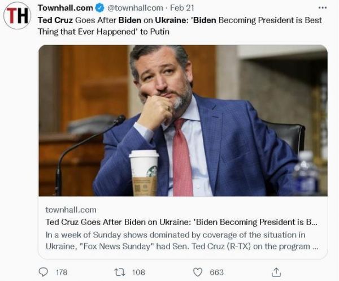
Task: Click the reply speech bubble icon
Action: [x=44, y=272]
